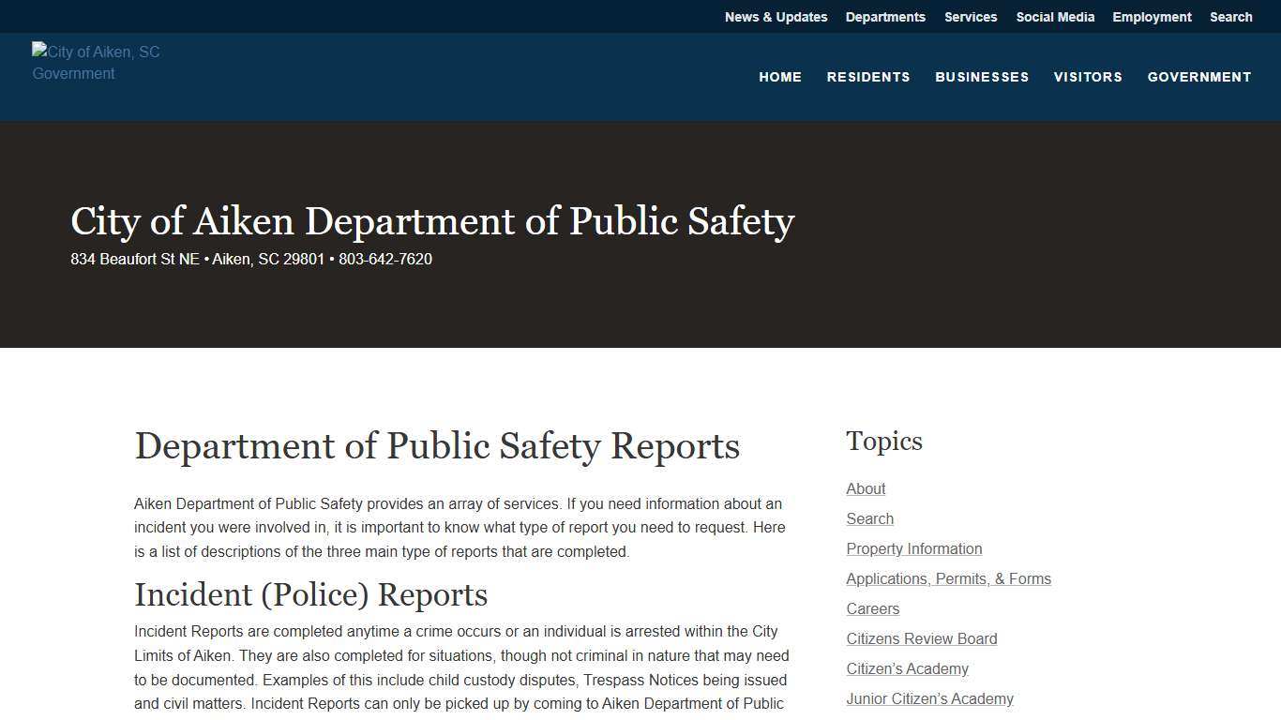Go to Employment in the top bar

click(x=1152, y=17)
